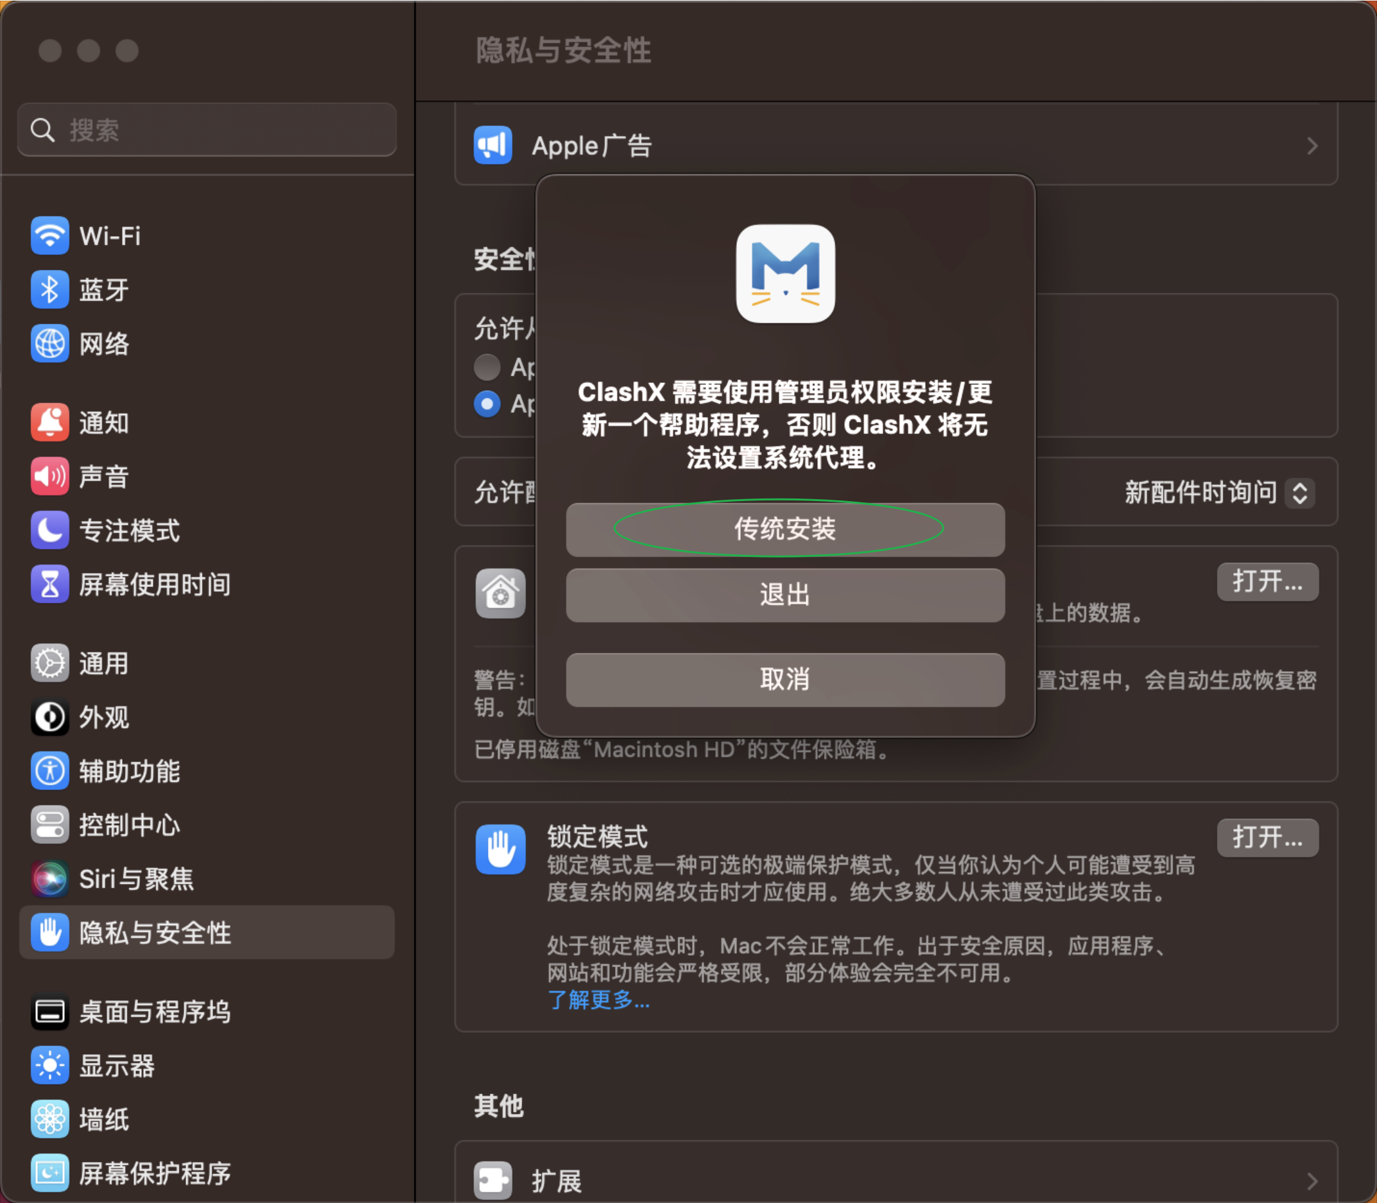Viewport: 1377px width, 1203px height.
Task: Open Control Center (控制中心) icon
Action: (x=49, y=824)
